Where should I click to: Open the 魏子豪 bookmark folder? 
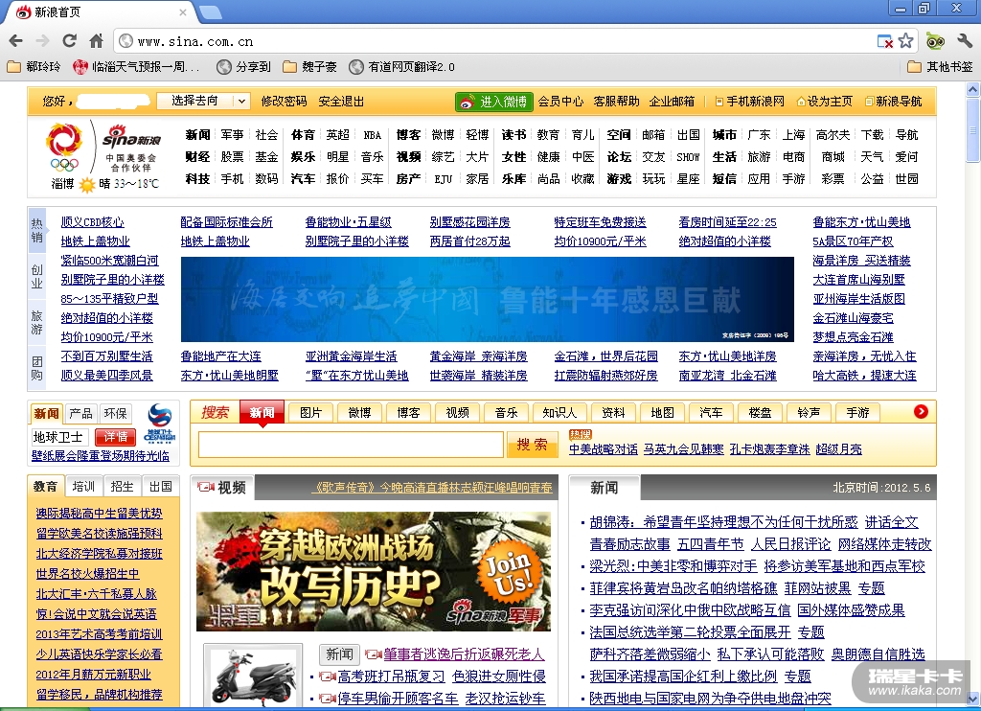coord(309,66)
